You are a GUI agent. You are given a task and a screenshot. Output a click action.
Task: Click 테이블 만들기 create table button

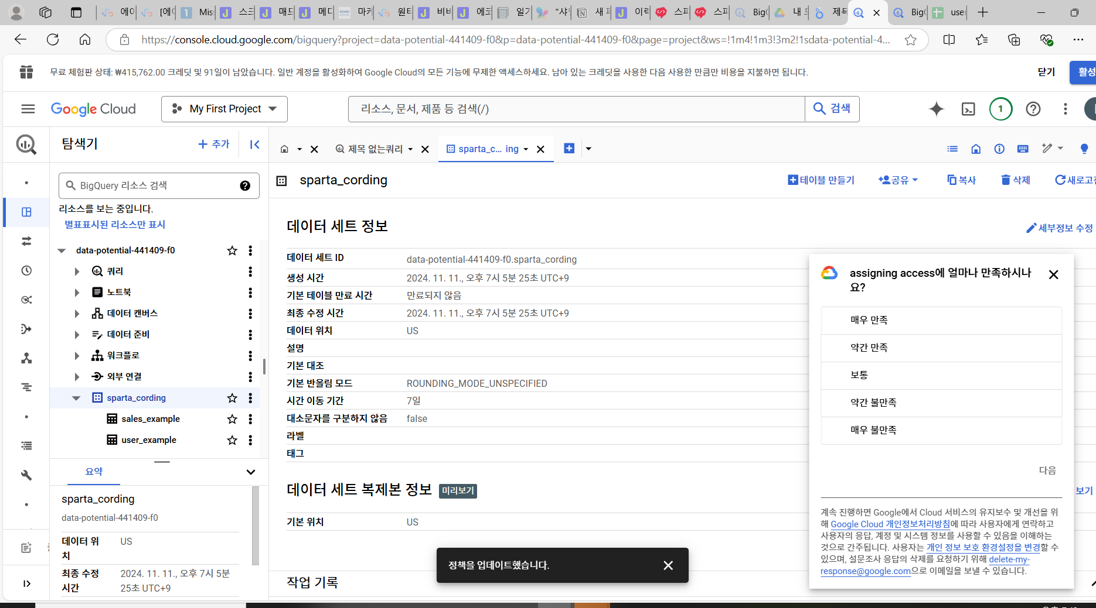tap(821, 180)
